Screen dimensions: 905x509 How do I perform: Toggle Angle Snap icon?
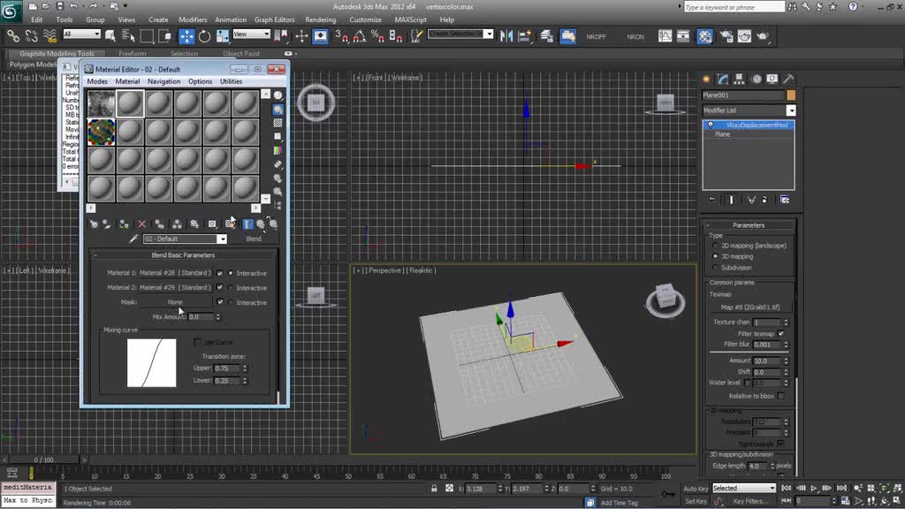coord(360,36)
